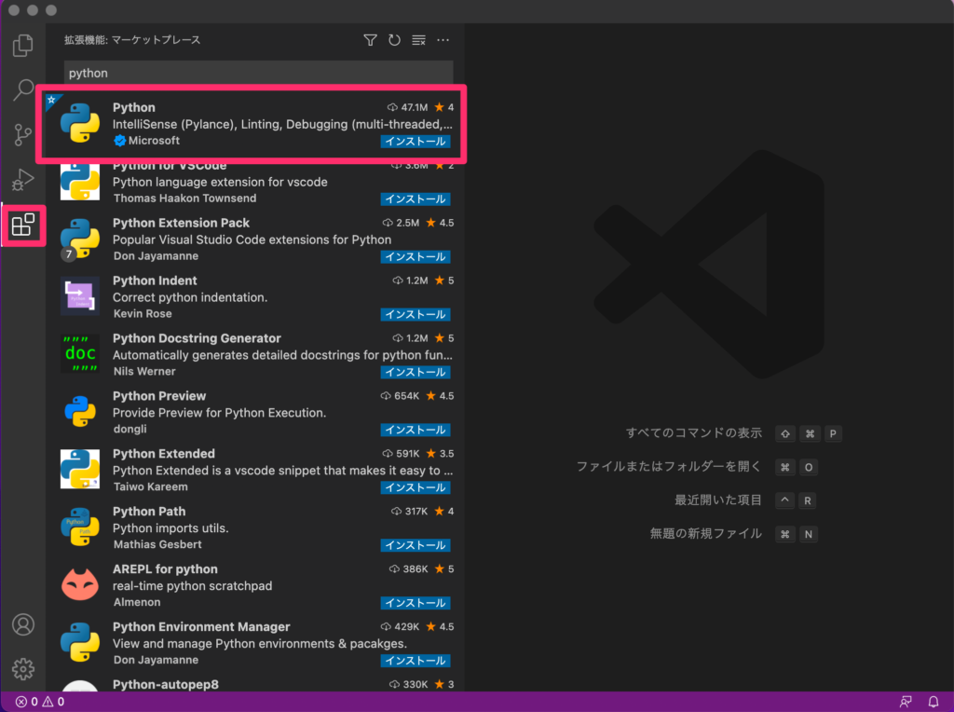Install Python Docstring Generator
The height and width of the screenshot is (712, 954).
416,373
